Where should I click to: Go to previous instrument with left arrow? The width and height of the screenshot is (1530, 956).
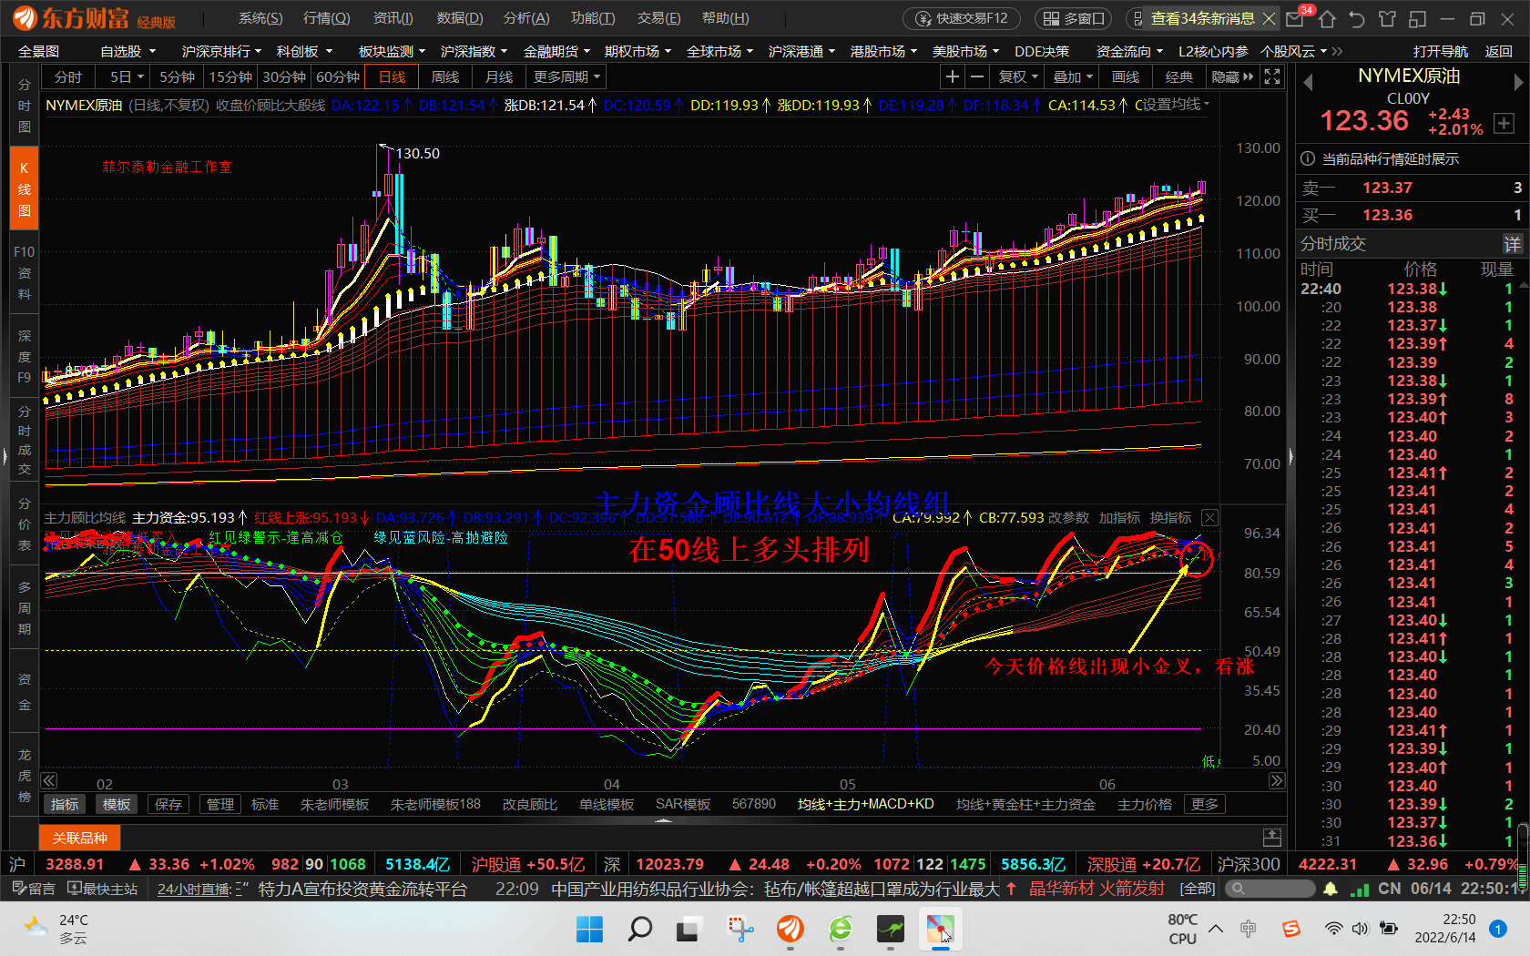tap(1308, 82)
